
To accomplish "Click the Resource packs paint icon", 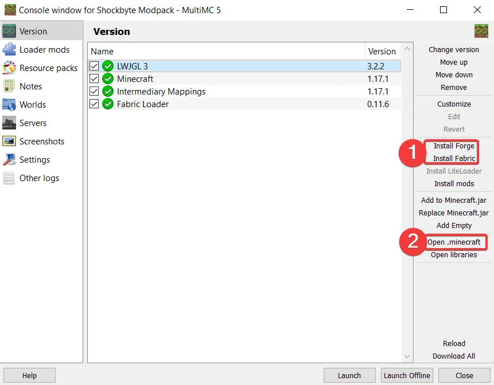I will point(9,68).
